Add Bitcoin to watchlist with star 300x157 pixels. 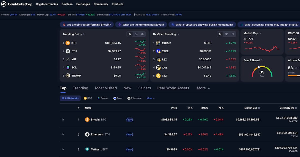coord(63,119)
